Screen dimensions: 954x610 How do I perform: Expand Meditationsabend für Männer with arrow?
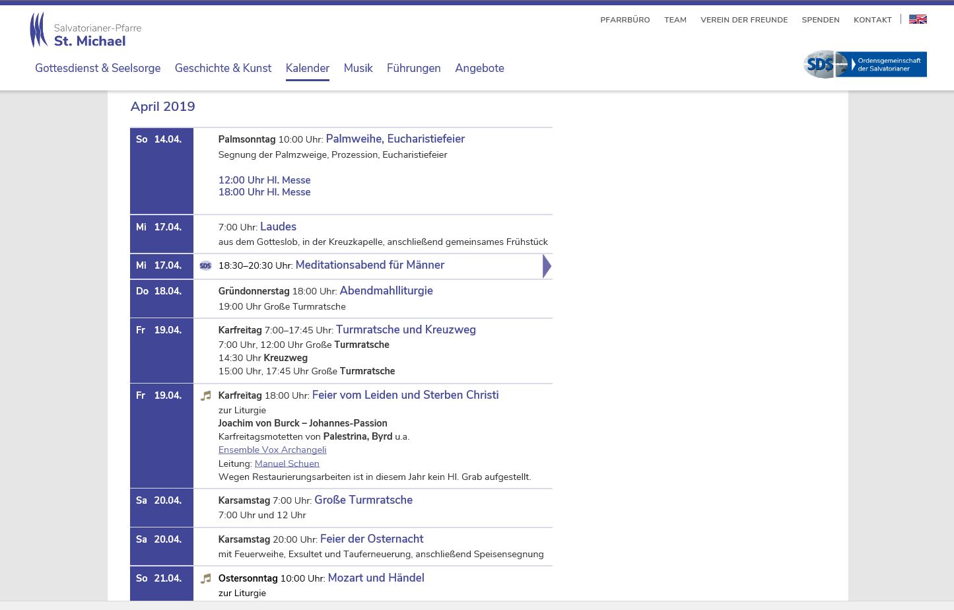tap(546, 266)
